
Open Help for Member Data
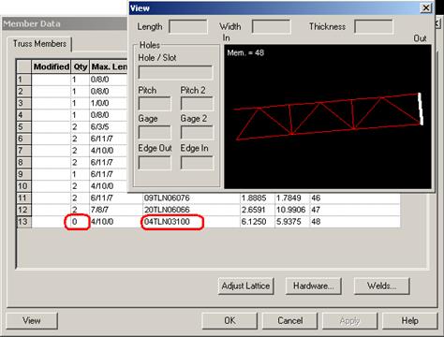pos(410,320)
